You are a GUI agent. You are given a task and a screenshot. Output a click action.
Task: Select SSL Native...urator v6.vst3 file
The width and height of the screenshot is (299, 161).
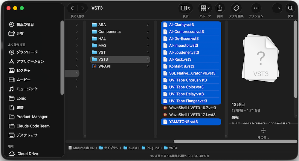coord(191,73)
